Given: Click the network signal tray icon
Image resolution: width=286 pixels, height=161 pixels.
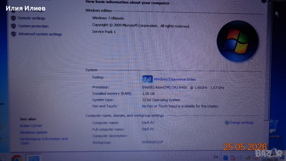Looking at the screenshot, I should tap(248, 158).
